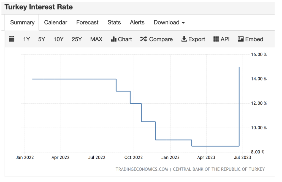Show the MAX time range
282x182 pixels.
click(x=96, y=39)
